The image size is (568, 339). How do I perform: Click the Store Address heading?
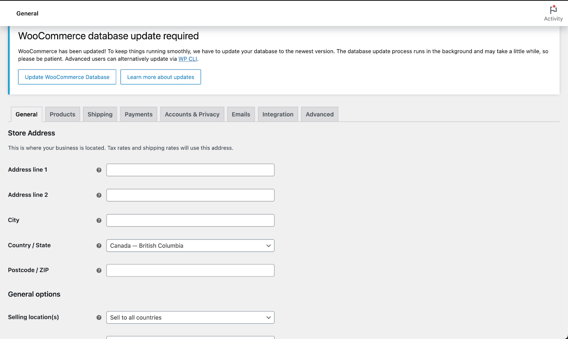coord(32,133)
